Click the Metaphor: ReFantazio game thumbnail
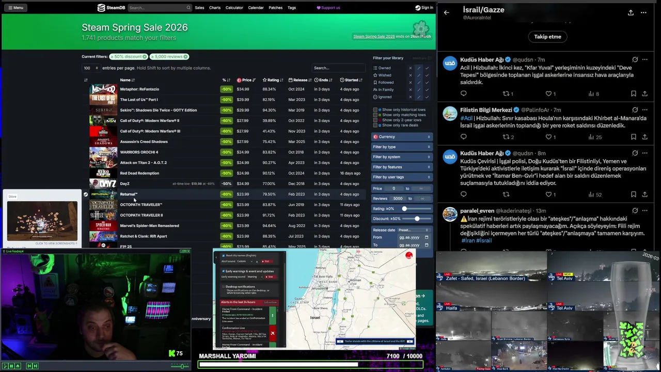 click(103, 89)
